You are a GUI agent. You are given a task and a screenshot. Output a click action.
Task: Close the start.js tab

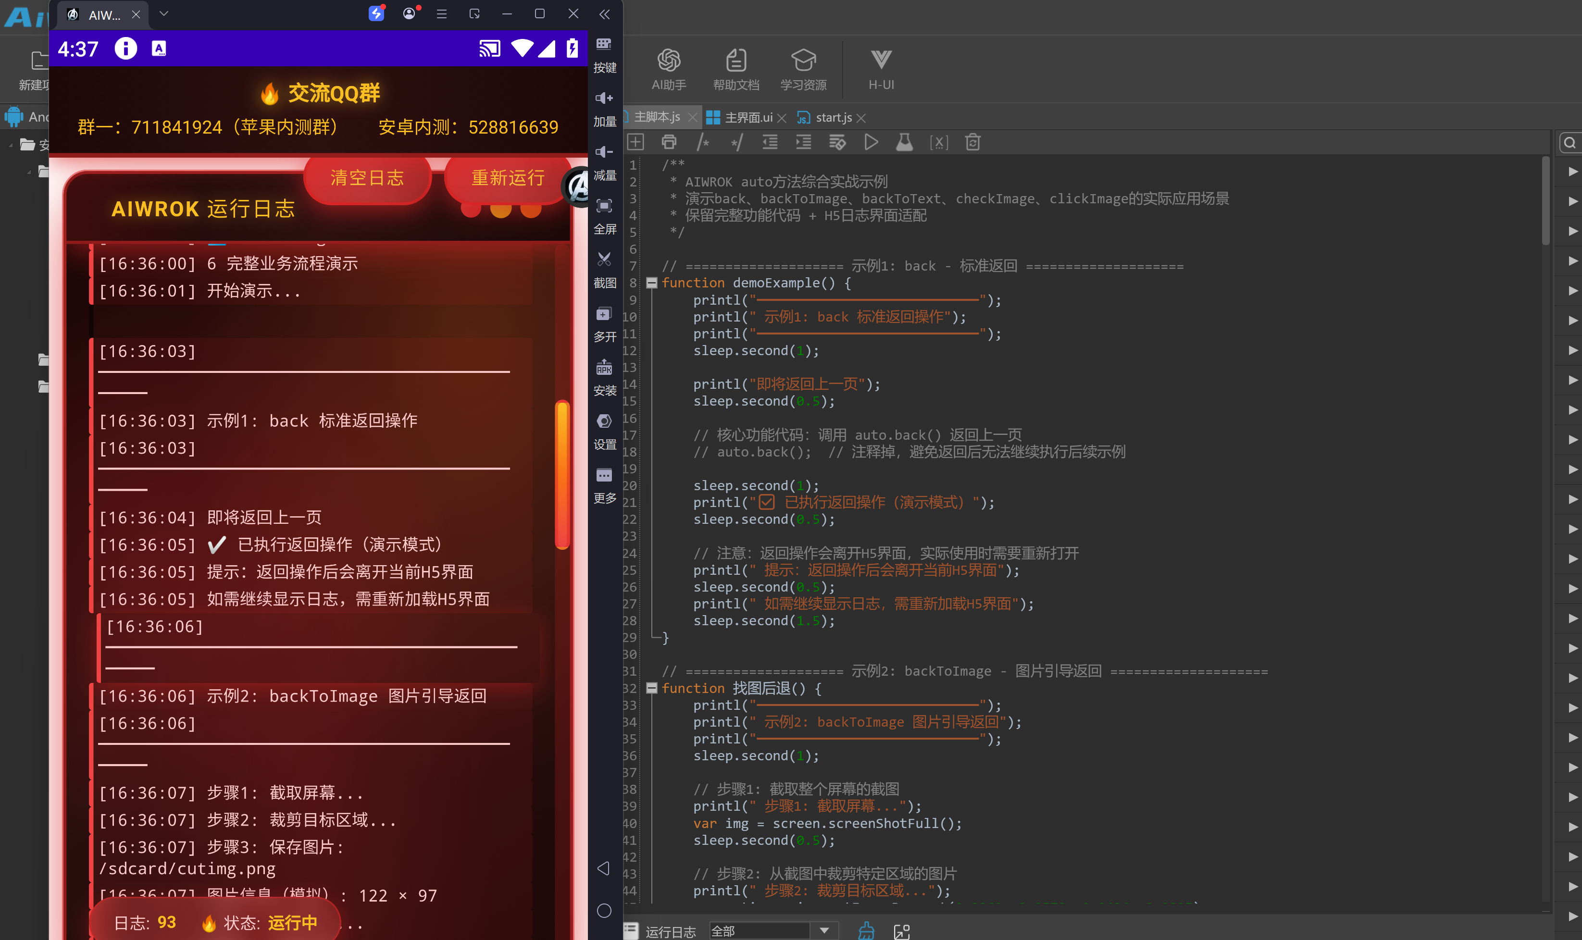coord(861,118)
